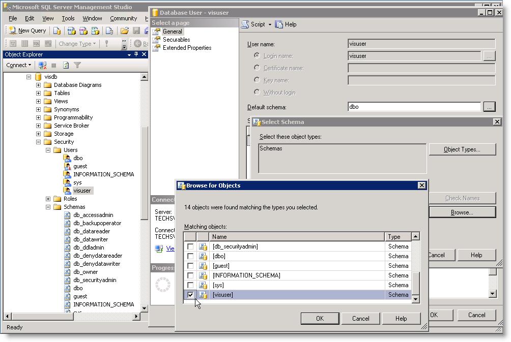This screenshot has height=342, width=511.
Task: Select the Certificate name radio button
Action: [x=257, y=68]
